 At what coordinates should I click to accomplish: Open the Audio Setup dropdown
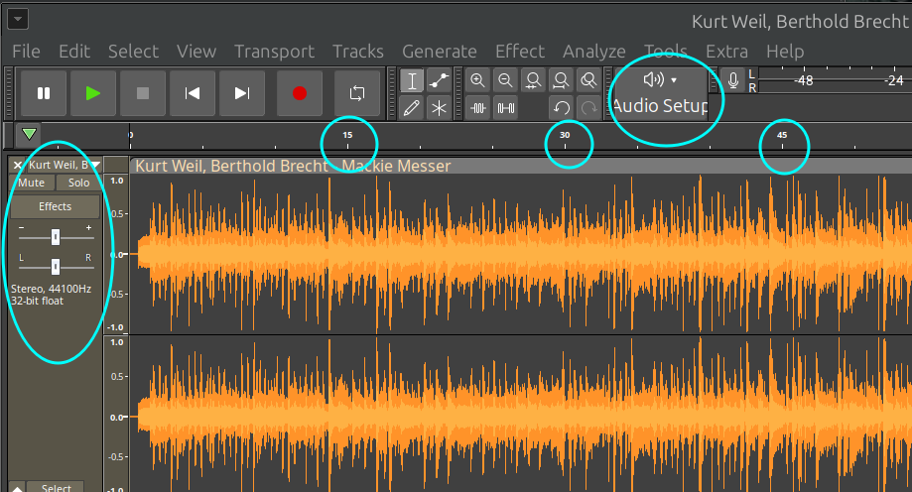(661, 93)
